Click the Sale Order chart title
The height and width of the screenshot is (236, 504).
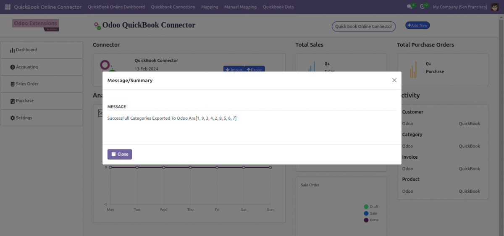click(310, 185)
